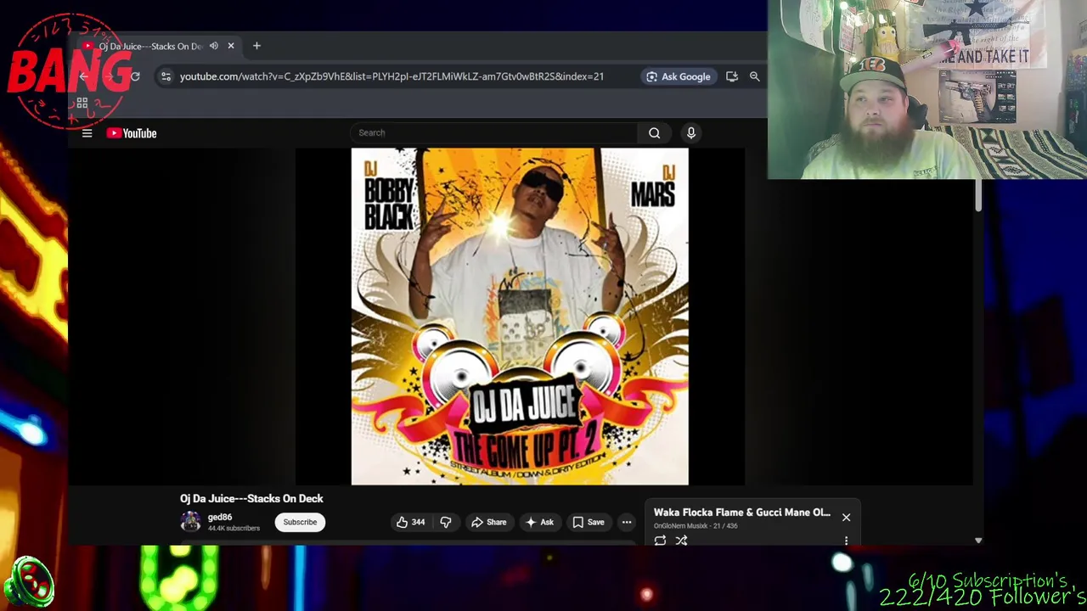This screenshot has height=611, width=1087.
Task: Toggle playlist loop icon
Action: click(x=660, y=541)
